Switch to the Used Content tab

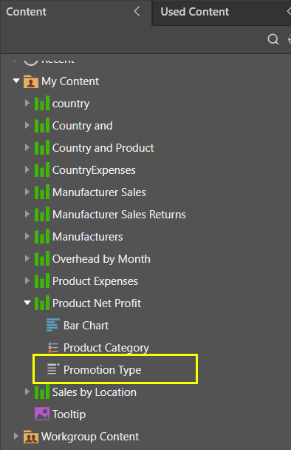pyautogui.click(x=195, y=12)
